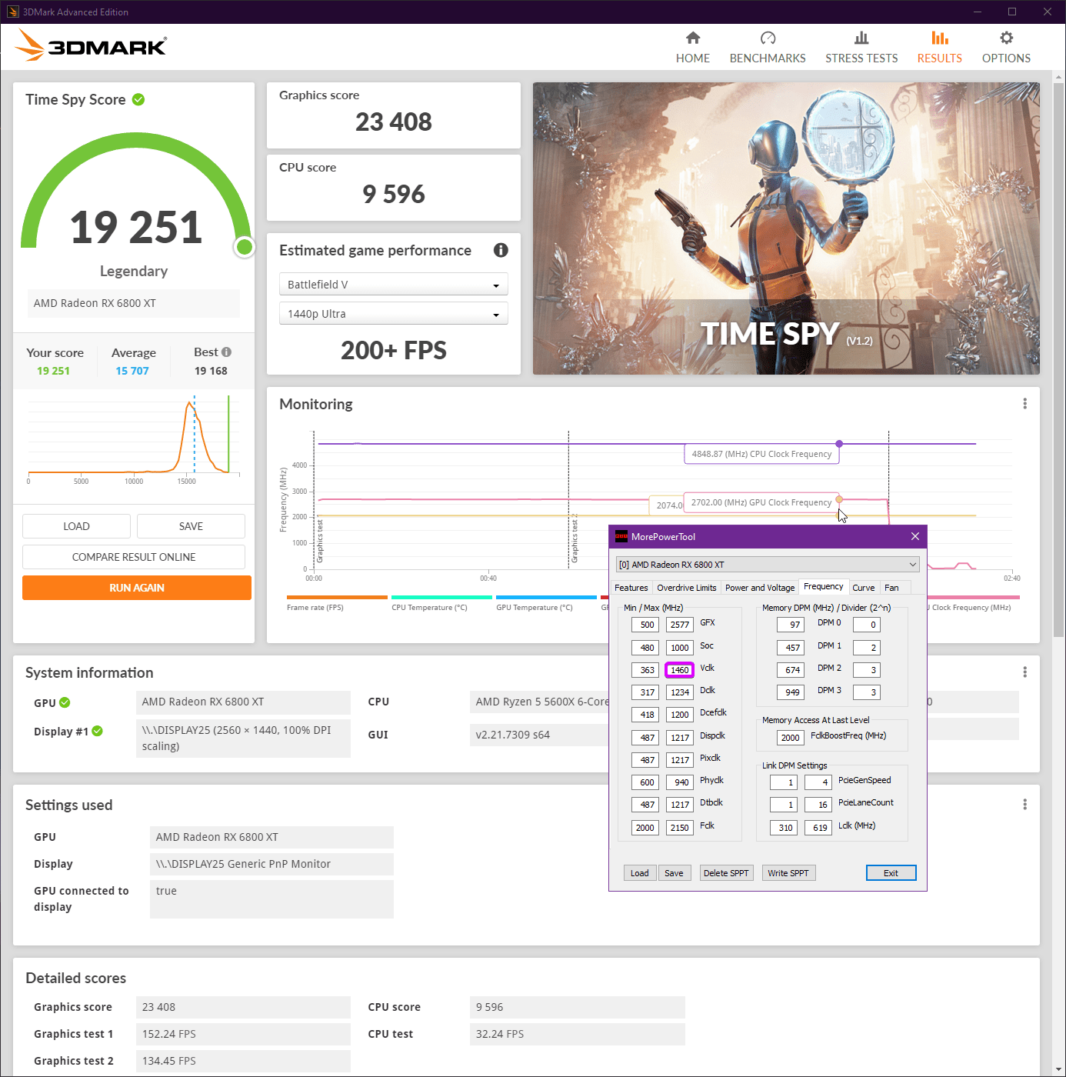Click the highlighted Vclk max field 1460

coord(680,670)
